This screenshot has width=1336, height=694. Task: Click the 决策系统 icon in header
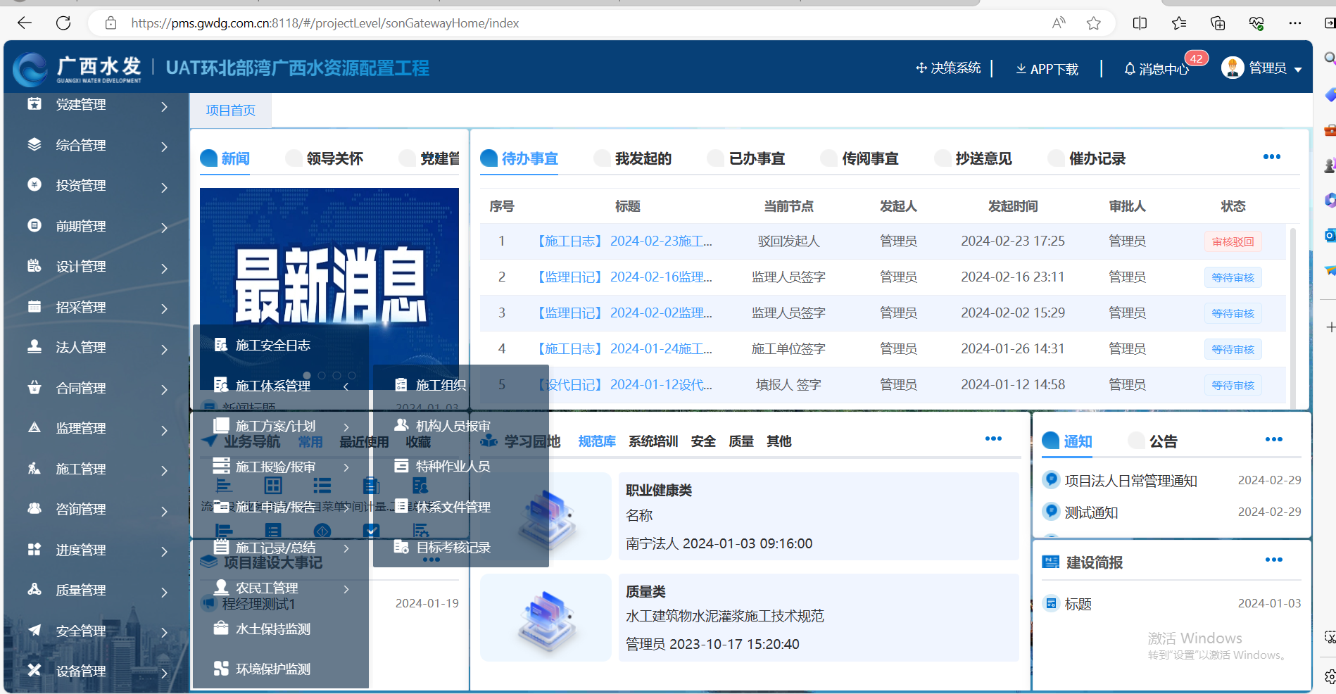(921, 68)
